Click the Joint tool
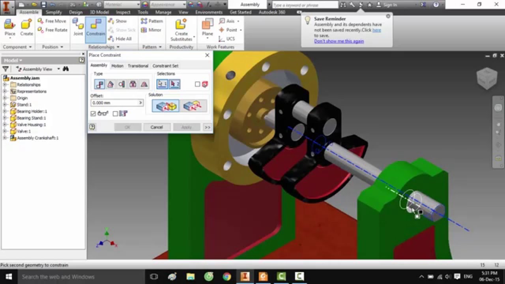Image resolution: width=505 pixels, height=284 pixels. tap(78, 28)
